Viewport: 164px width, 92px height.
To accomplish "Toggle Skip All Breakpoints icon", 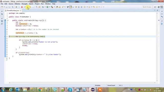I will click(x=13, y=7).
